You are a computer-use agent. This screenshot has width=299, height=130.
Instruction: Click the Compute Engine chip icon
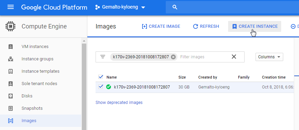tap(11, 26)
